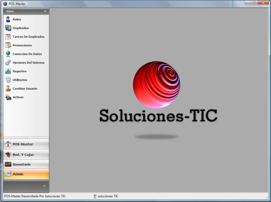
Task: Choose Cambiar Usuario
Action: 25,88
